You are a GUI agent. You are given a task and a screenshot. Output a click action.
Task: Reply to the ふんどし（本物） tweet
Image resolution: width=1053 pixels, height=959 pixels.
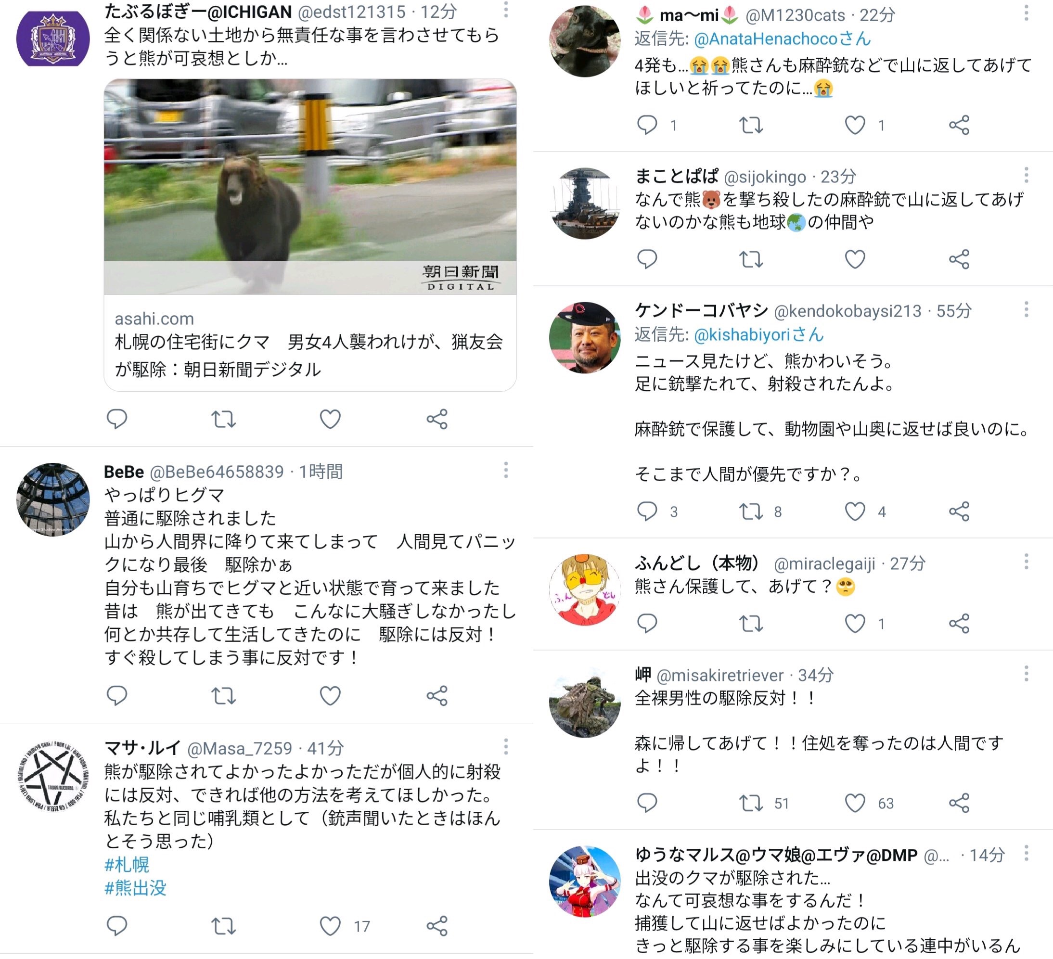pos(647,623)
